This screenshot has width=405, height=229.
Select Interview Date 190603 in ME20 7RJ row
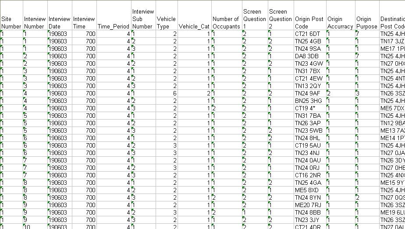coord(60,205)
